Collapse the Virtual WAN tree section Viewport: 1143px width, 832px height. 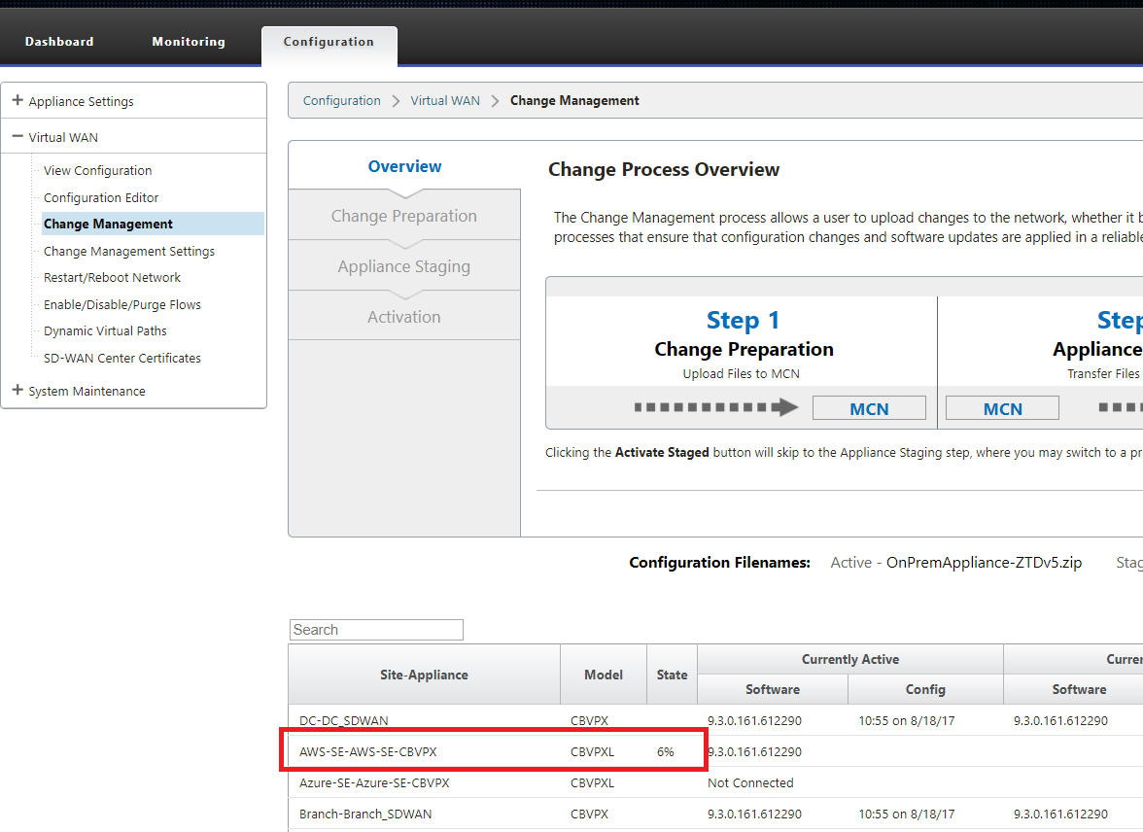(x=17, y=136)
